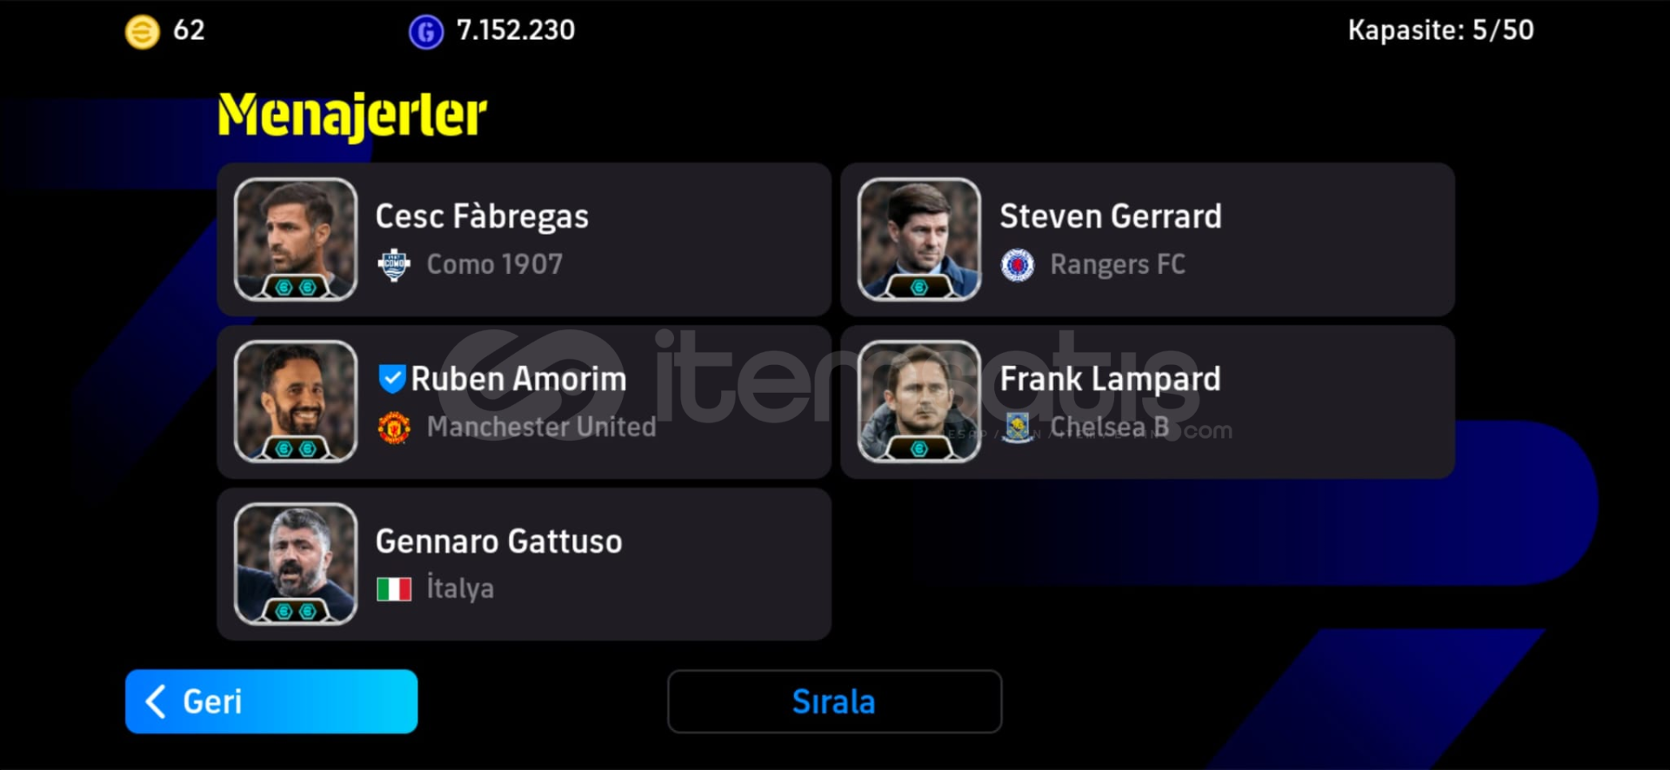This screenshot has width=1670, height=770.
Task: Open Steven Gerrard portrait thumbnail
Action: (919, 239)
